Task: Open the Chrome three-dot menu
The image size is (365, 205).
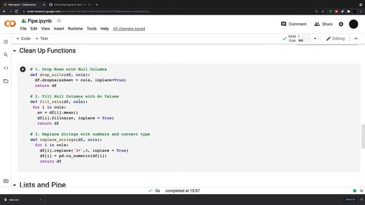Action: tap(361, 11)
